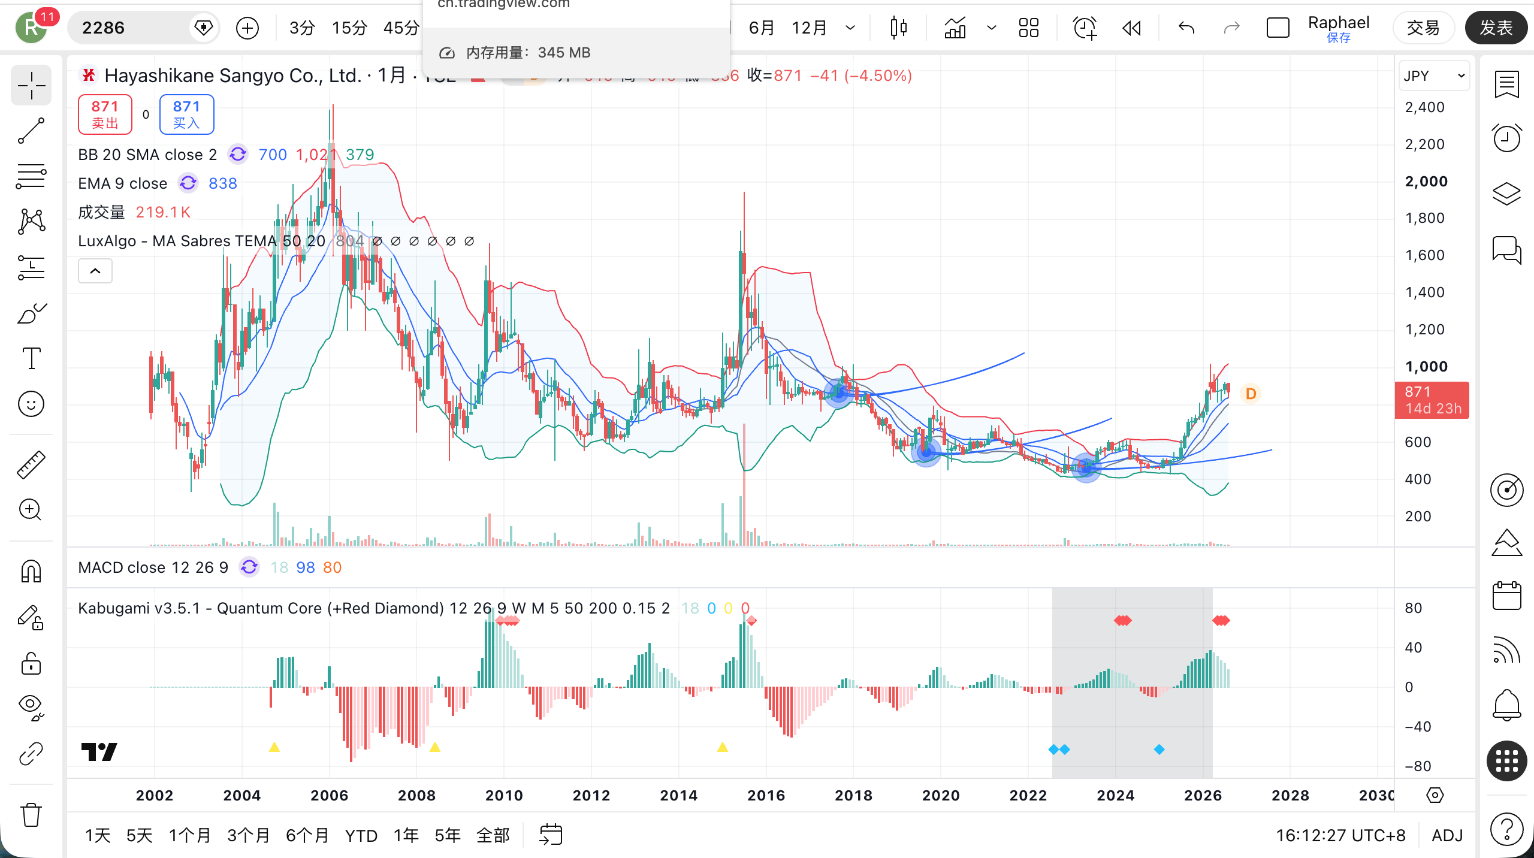Open the indicators and strategies dialog
1534x858 pixels.
955,28
